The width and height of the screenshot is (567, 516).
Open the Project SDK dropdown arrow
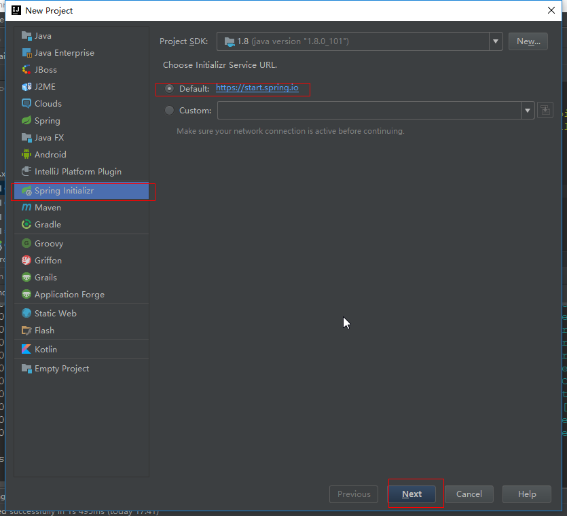coord(496,41)
